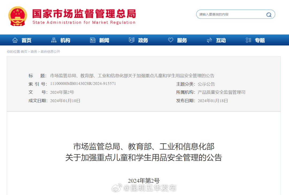
Task: Click the 专题 special topics list icon
Action: pyautogui.click(x=248, y=40)
